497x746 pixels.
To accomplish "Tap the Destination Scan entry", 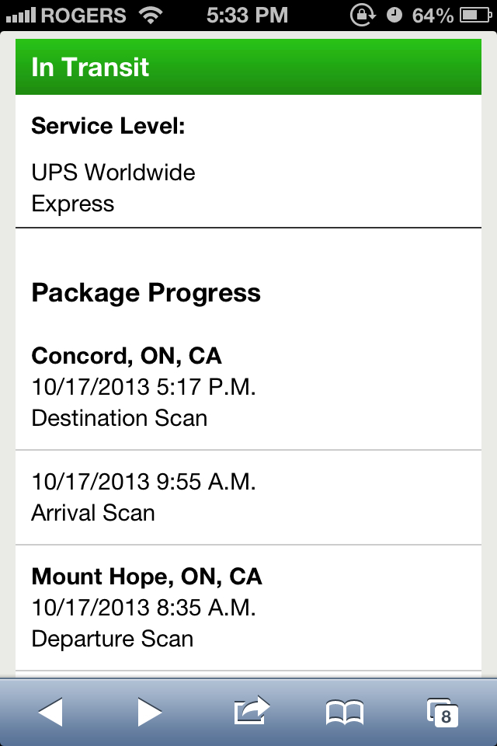I will (120, 418).
